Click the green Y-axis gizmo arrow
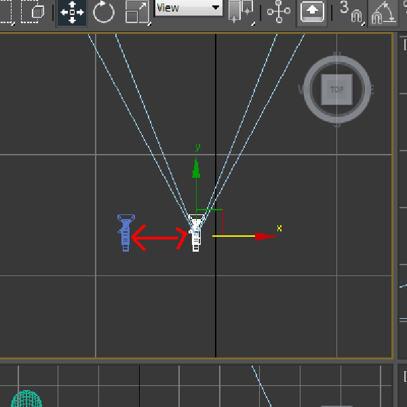The height and width of the screenshot is (407, 407). pyautogui.click(x=196, y=167)
